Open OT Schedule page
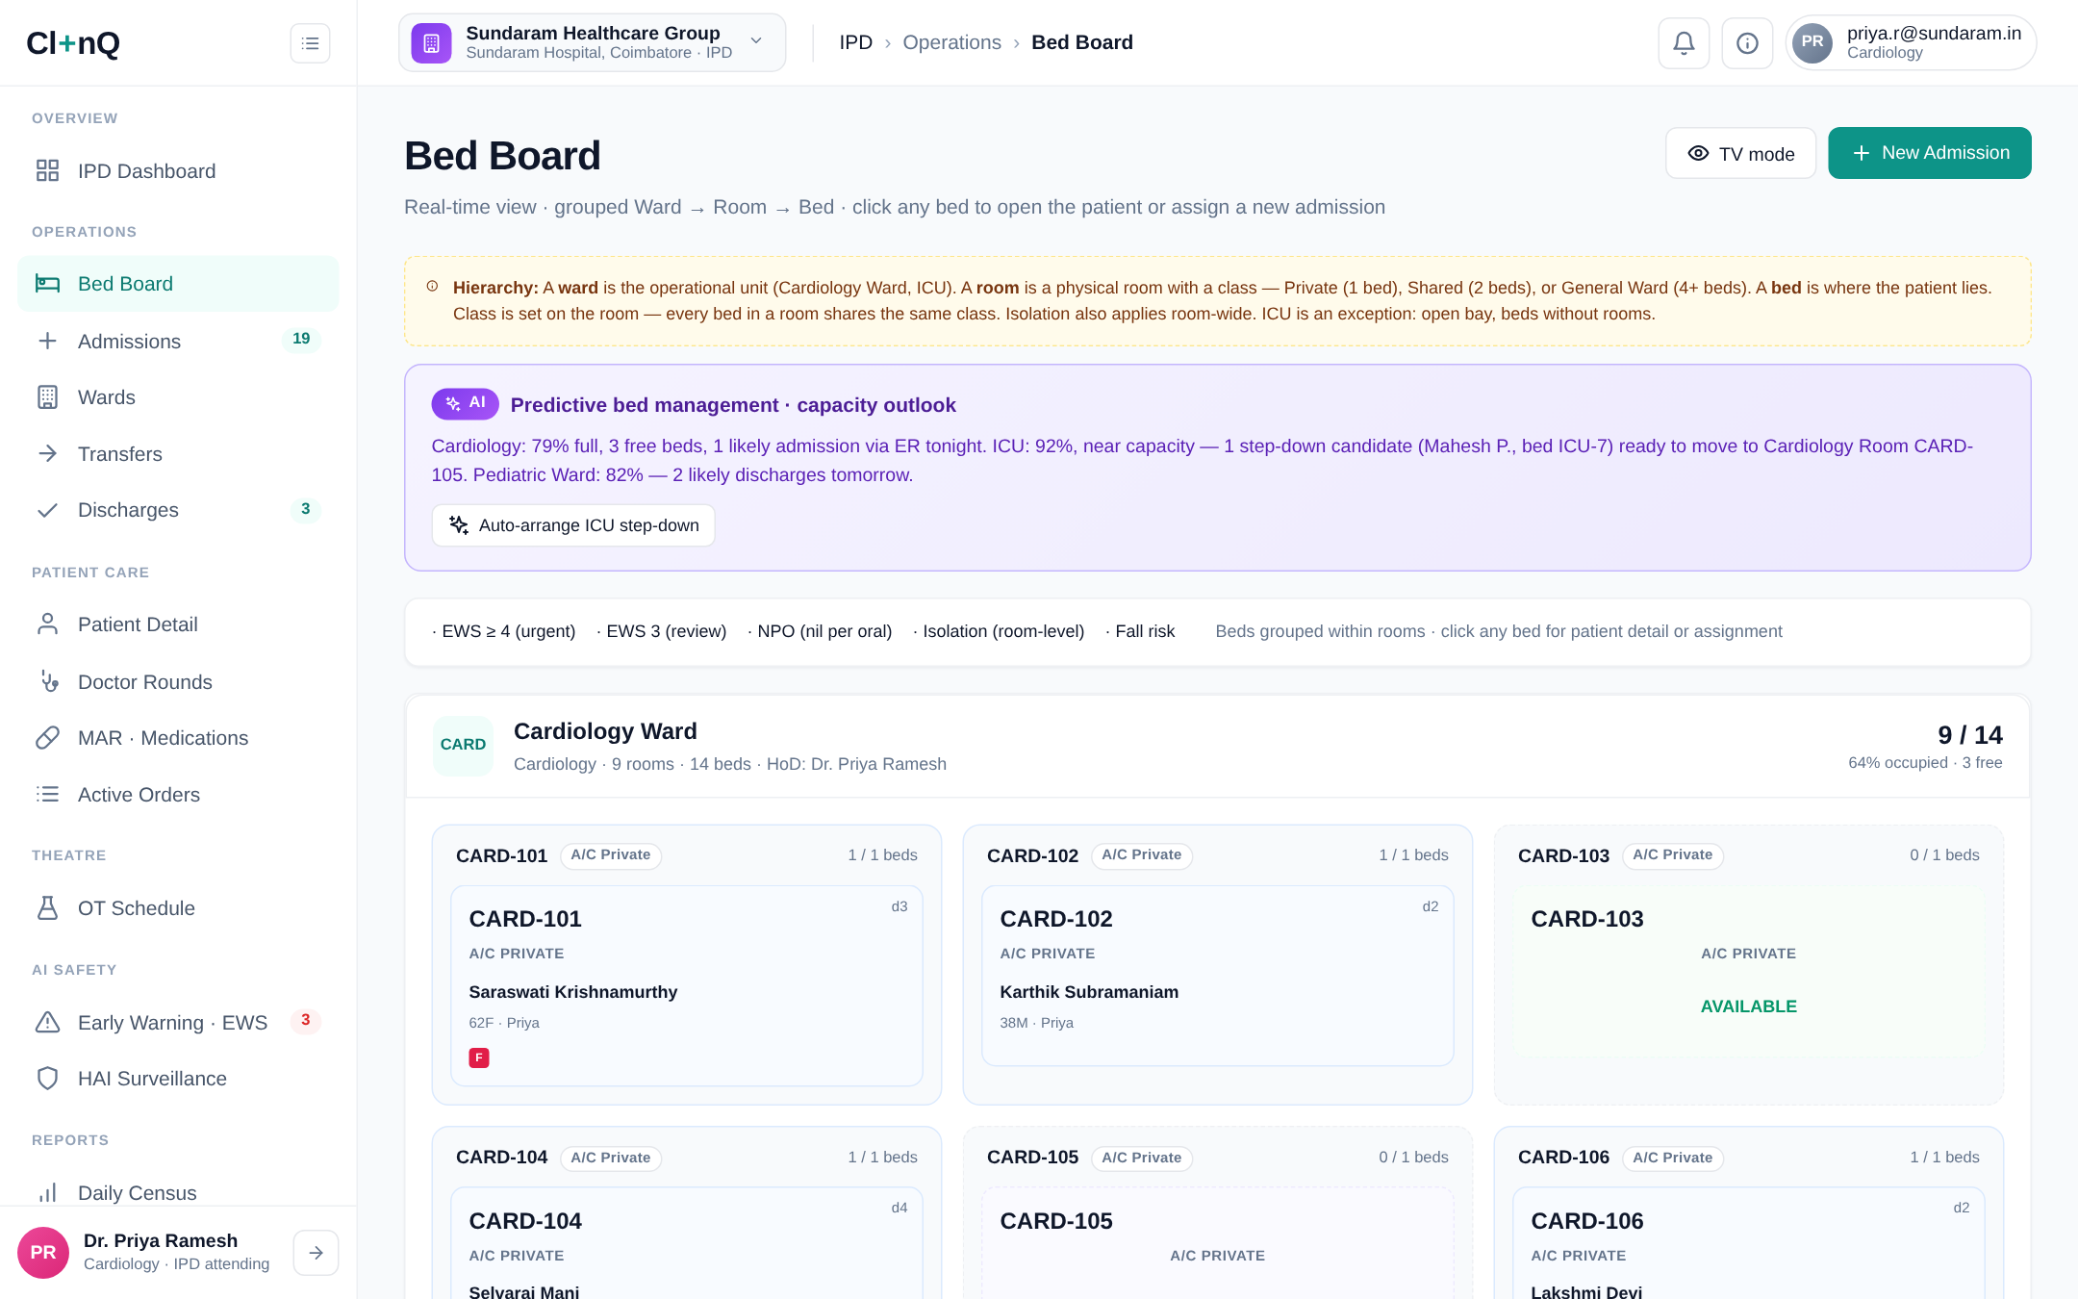 pos(178,907)
